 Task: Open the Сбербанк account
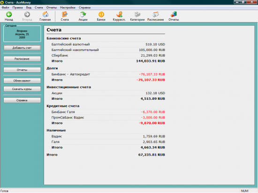tap(60, 56)
